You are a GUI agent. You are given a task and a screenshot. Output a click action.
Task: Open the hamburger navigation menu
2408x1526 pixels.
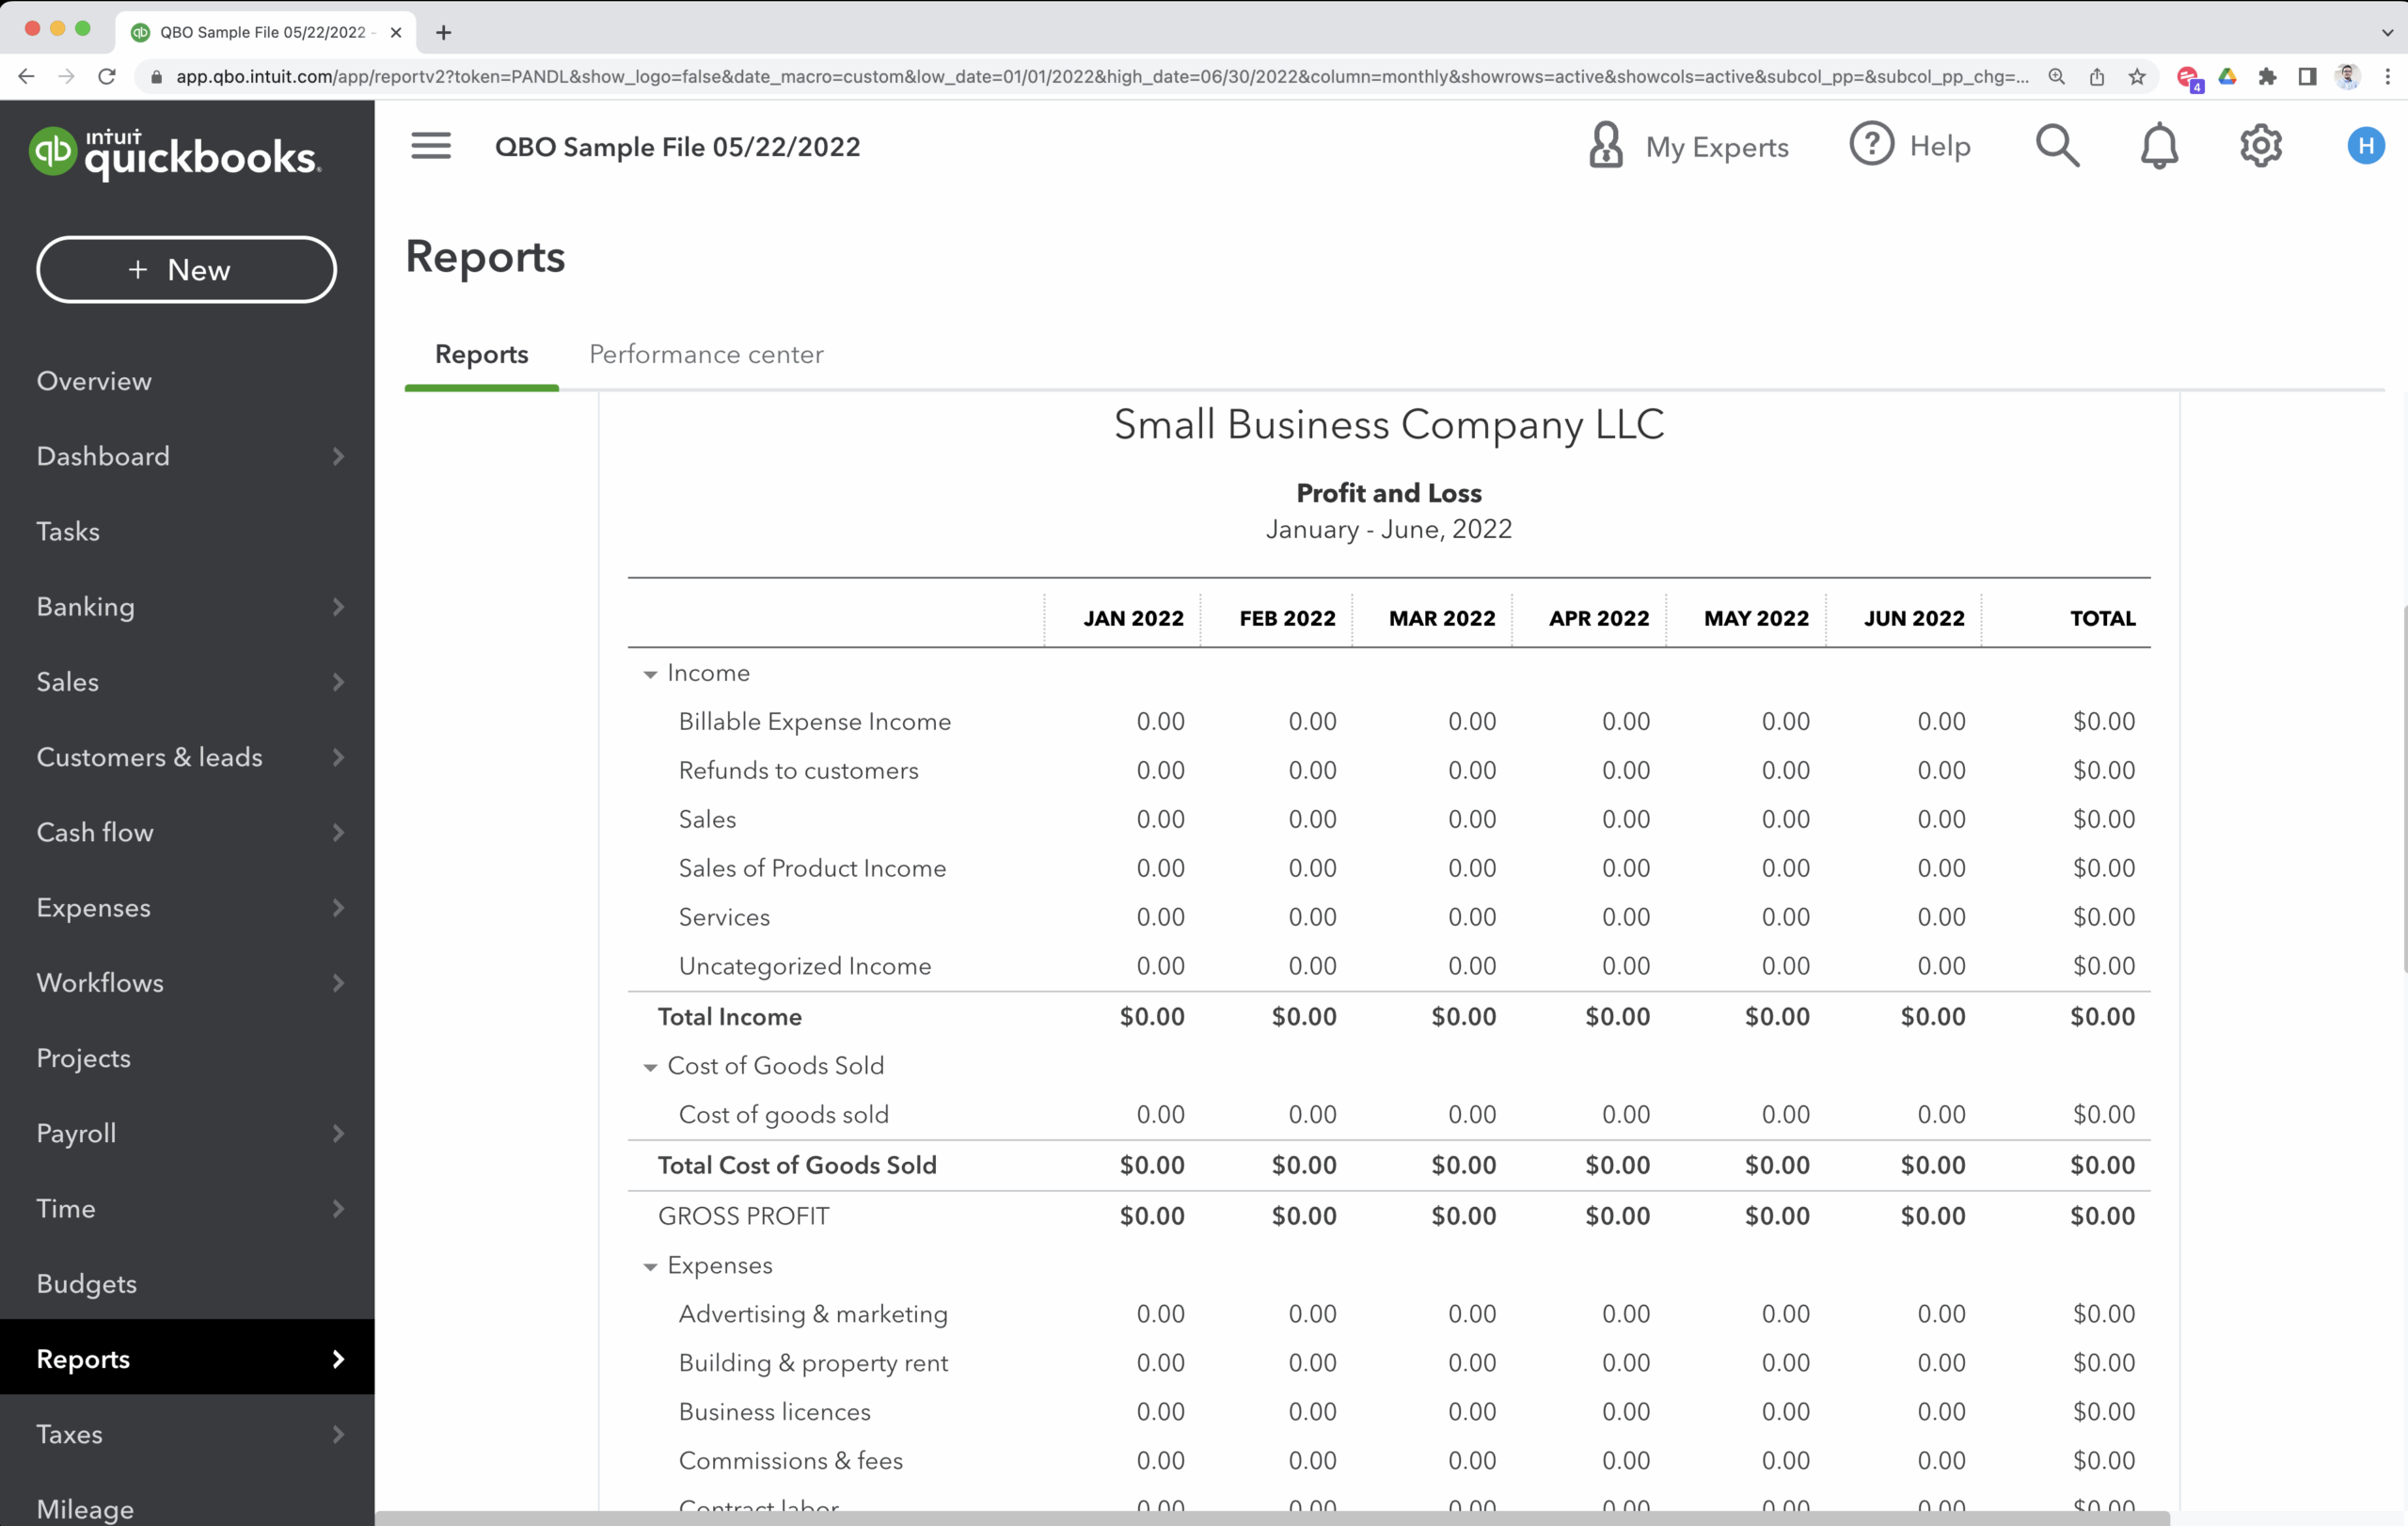click(430, 145)
